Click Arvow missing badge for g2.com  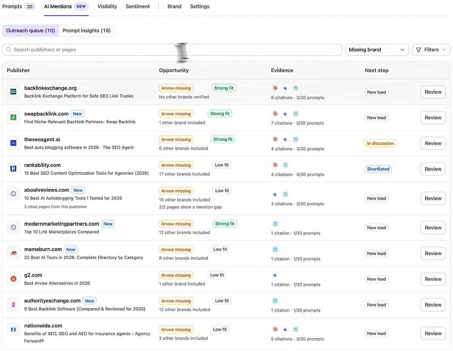176,275
